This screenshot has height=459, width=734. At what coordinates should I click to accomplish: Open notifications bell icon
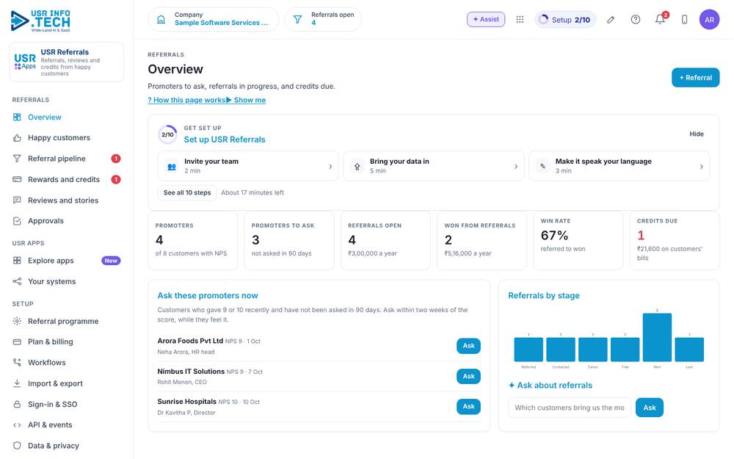tap(660, 19)
